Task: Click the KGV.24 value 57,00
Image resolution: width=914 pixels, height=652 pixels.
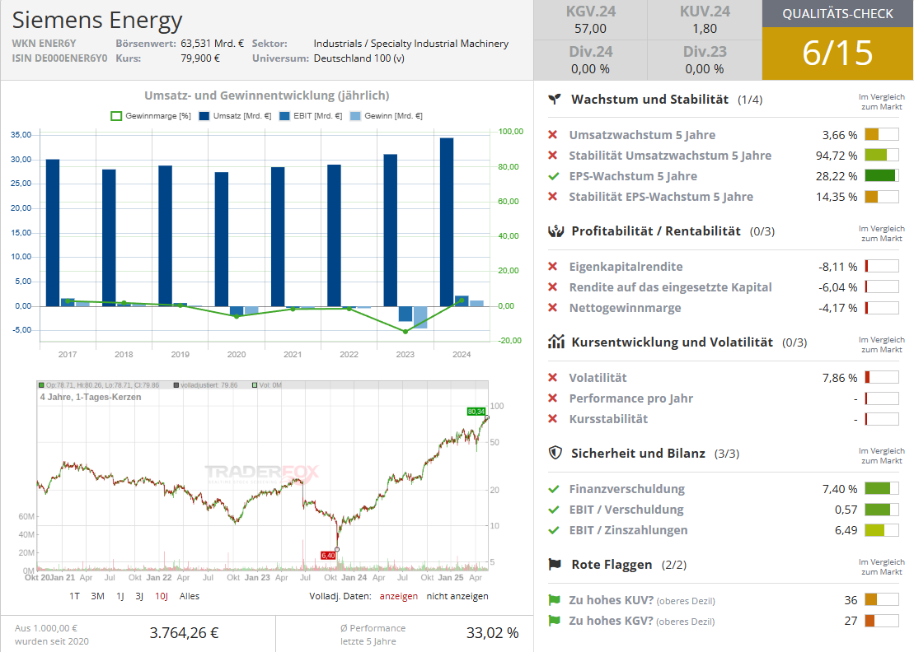Action: 590,29
